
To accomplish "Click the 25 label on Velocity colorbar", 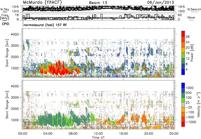I will pyautogui.click(x=188, y=102).
